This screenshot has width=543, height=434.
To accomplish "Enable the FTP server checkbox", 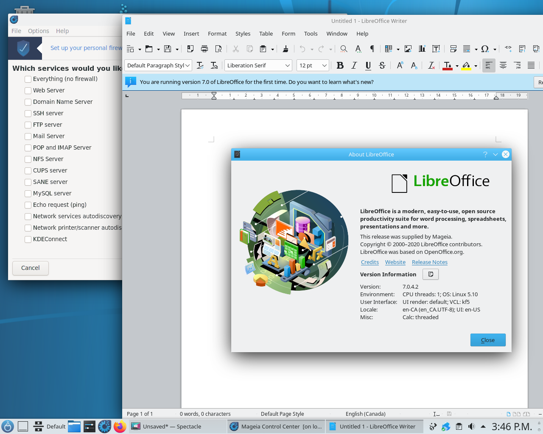I will pos(28,125).
